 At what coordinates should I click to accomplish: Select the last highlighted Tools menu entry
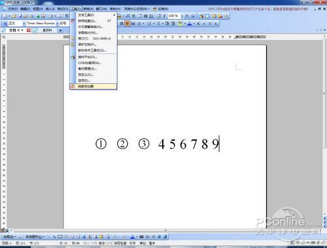94,86
